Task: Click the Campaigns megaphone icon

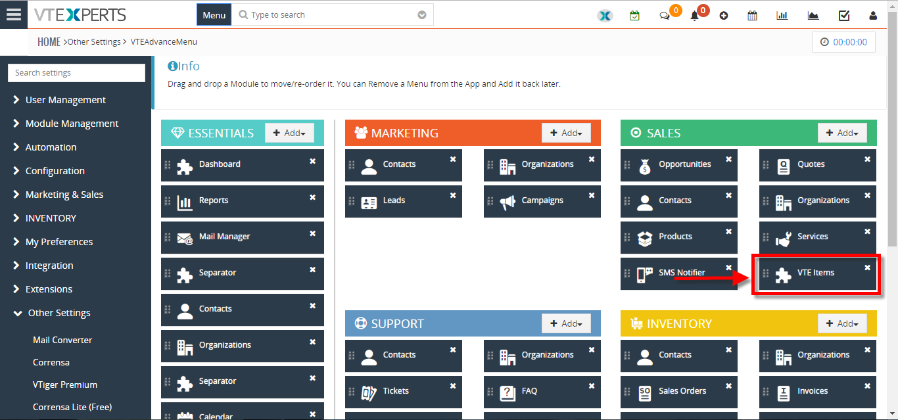Action: (x=508, y=203)
